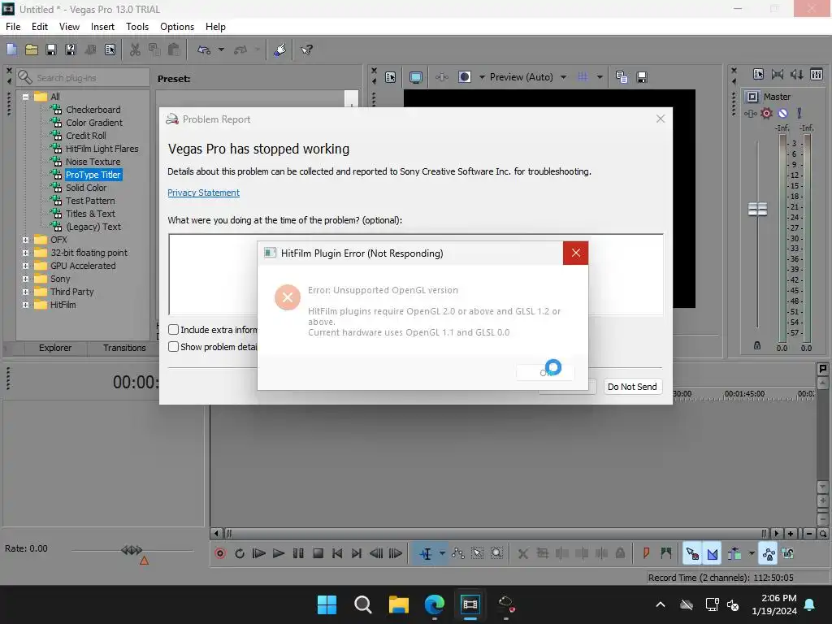Viewport: 832px width, 624px height.
Task: Click the Record button in transport bar
Action: point(220,553)
